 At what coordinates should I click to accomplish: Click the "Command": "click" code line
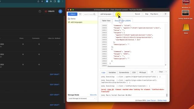(122, 25)
